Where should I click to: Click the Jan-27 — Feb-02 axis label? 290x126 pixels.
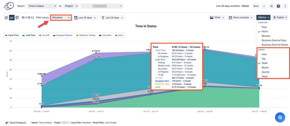tap(259, 111)
